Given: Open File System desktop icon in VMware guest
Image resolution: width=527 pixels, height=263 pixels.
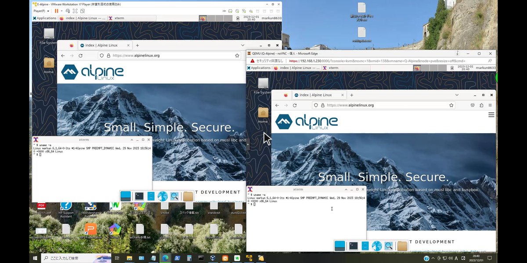Looking at the screenshot, I should tap(49, 36).
